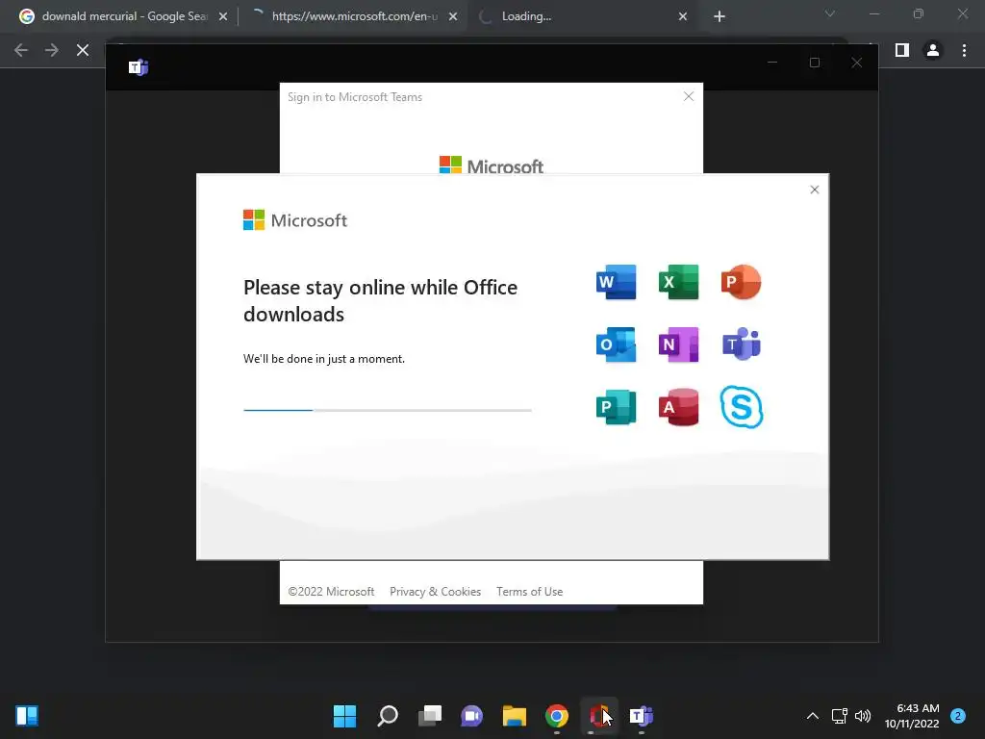Open Microsoft Teams from taskbar
985x739 pixels.
click(x=642, y=716)
